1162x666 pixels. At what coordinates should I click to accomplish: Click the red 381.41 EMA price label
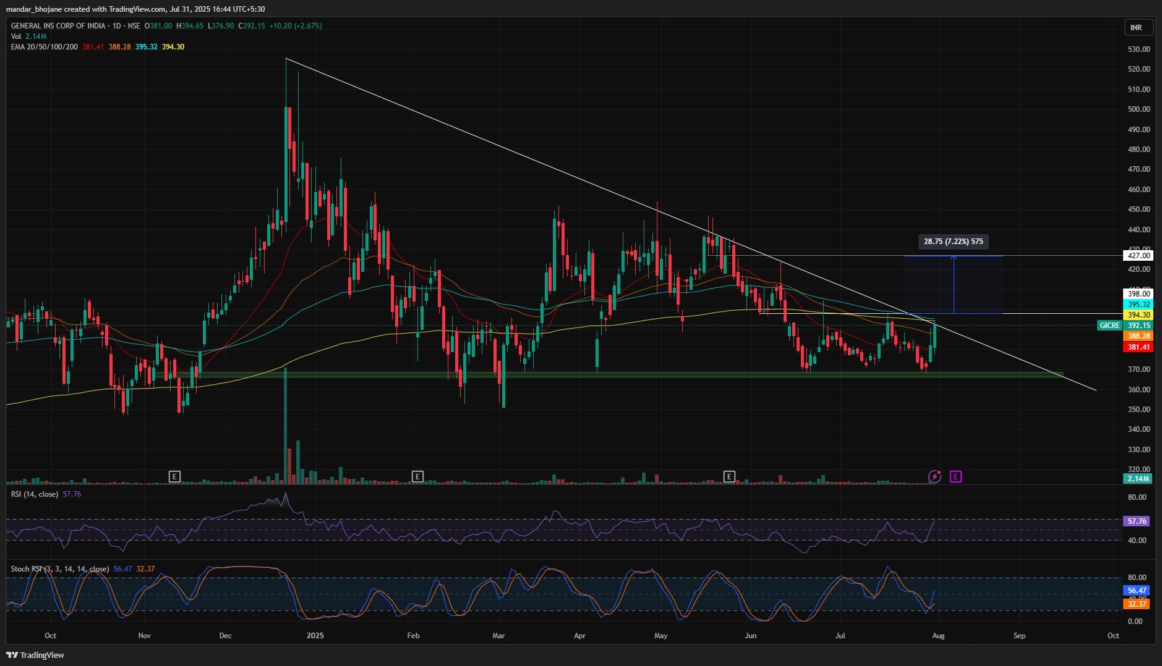point(1138,347)
